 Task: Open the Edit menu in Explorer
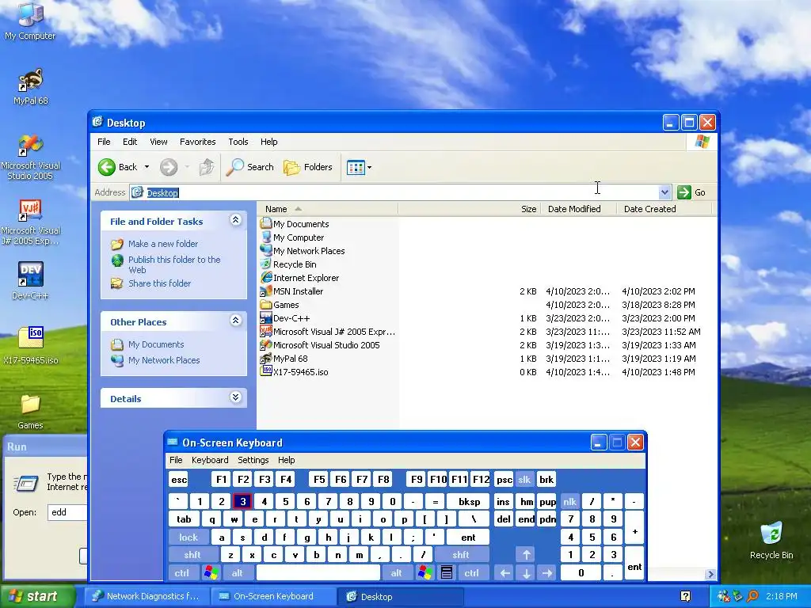(x=130, y=142)
